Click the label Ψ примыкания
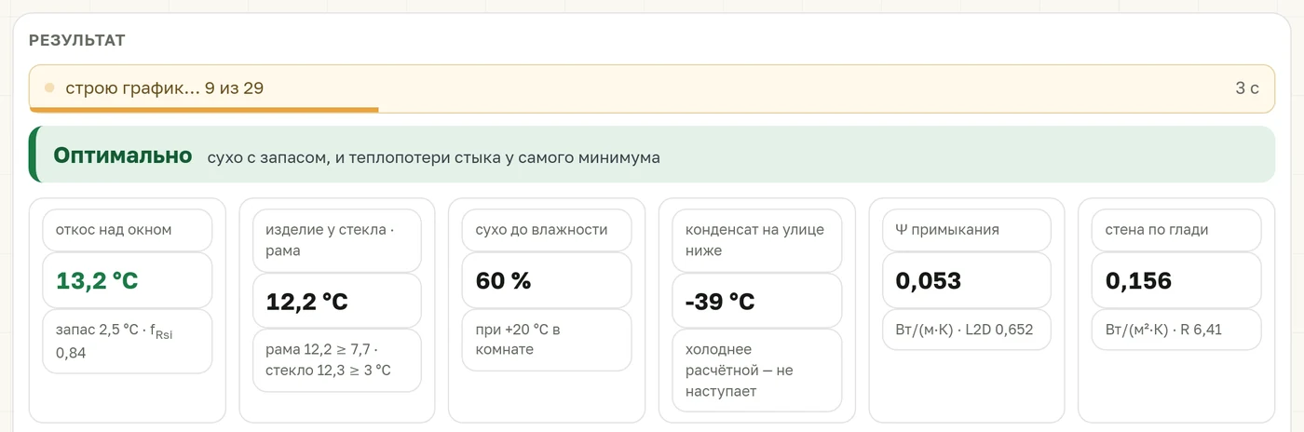Viewport: 1304px width, 432px height. [947, 230]
